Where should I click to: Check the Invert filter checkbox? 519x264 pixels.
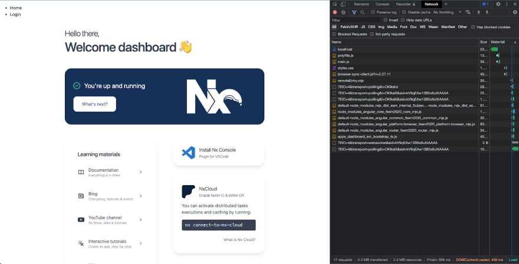tap(385, 20)
